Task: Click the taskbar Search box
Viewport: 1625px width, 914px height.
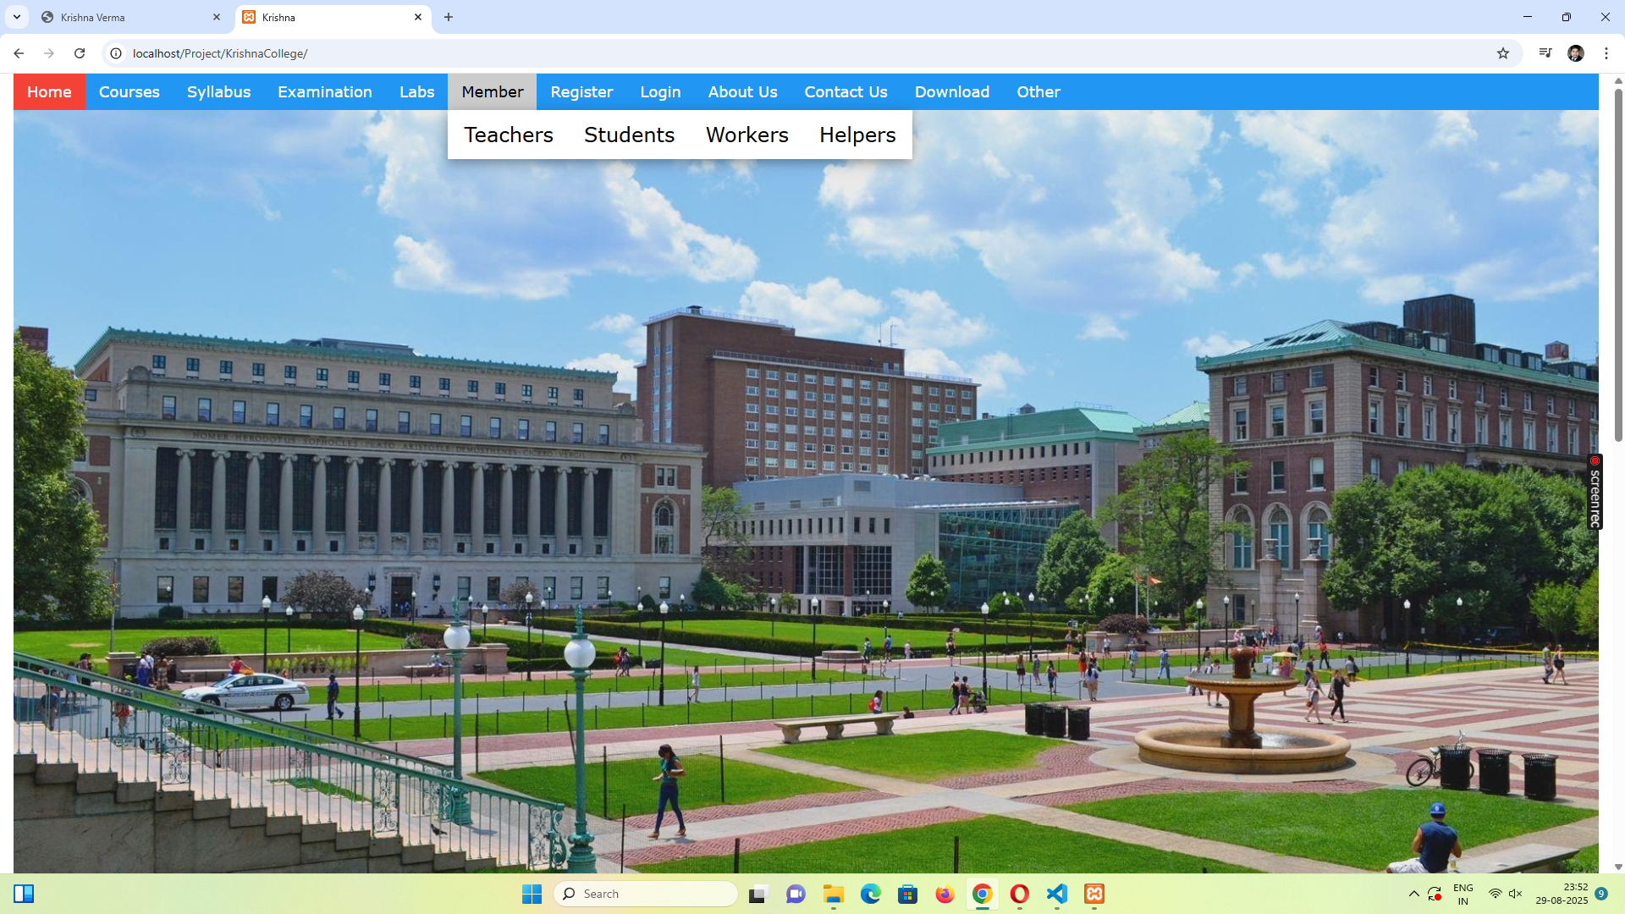Action: [645, 894]
